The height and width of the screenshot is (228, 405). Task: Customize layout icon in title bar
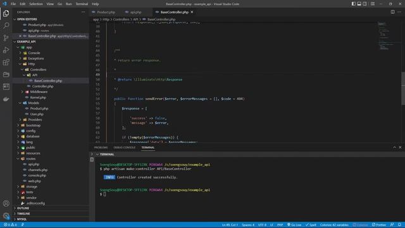point(373,4)
